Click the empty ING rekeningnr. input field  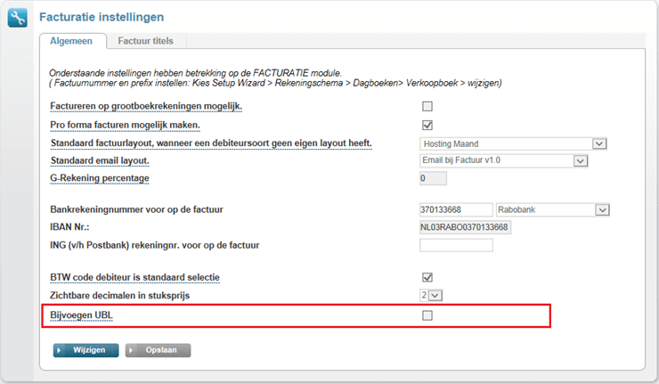456,245
